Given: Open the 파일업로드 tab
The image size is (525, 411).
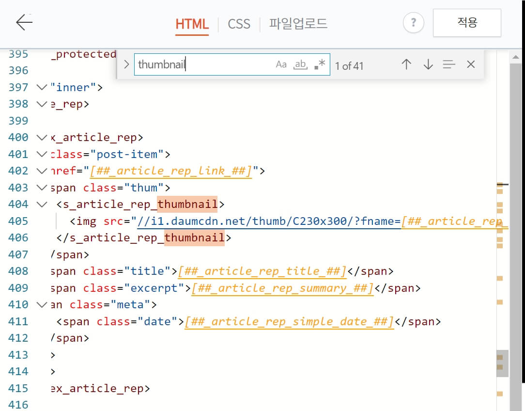Looking at the screenshot, I should (x=297, y=23).
